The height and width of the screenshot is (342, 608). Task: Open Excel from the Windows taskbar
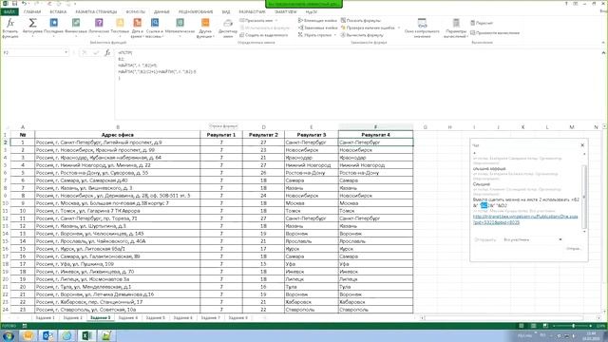tap(86, 335)
